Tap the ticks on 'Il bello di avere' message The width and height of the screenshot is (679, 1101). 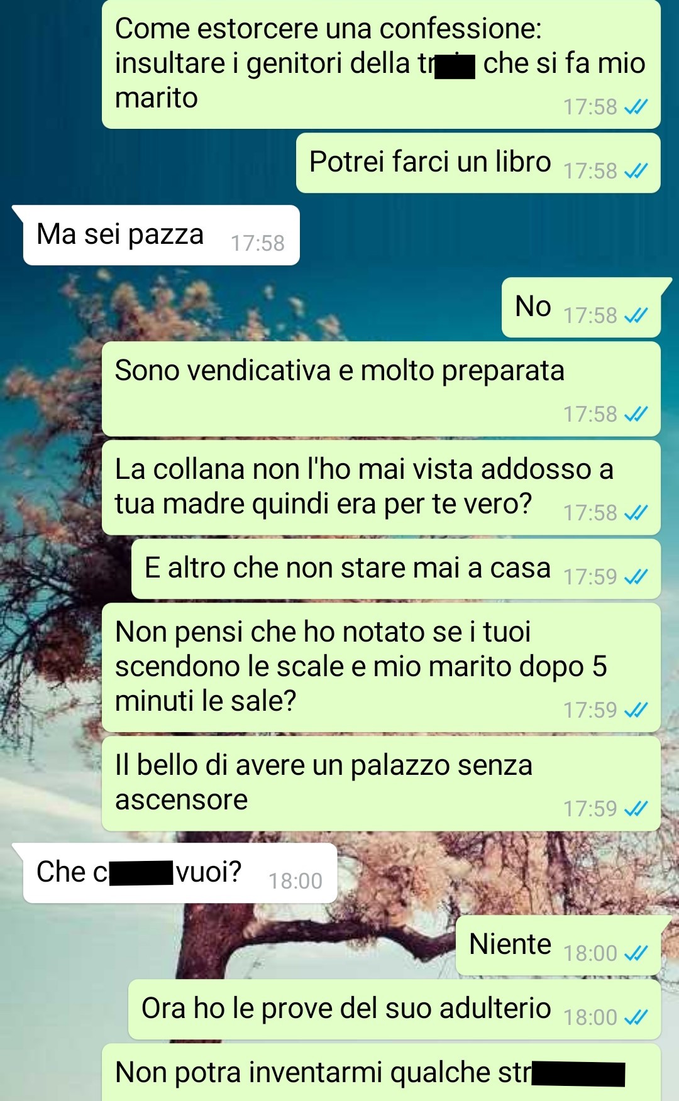(636, 809)
